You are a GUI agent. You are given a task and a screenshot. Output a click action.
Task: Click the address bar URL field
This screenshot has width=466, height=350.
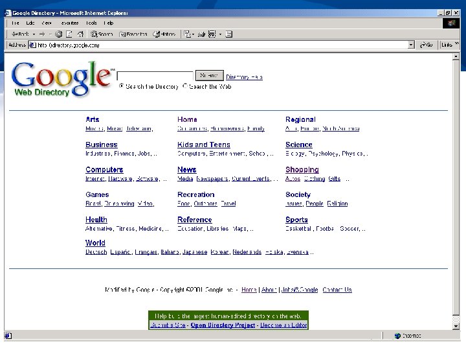coord(221,45)
